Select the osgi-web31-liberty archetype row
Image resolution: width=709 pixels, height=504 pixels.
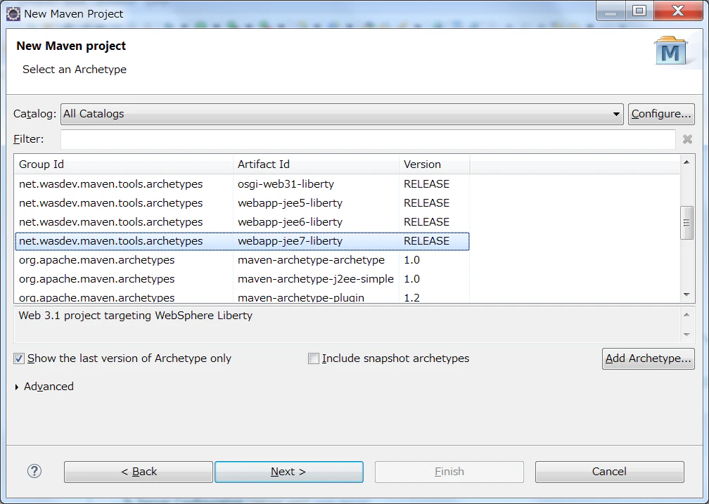[x=243, y=184]
